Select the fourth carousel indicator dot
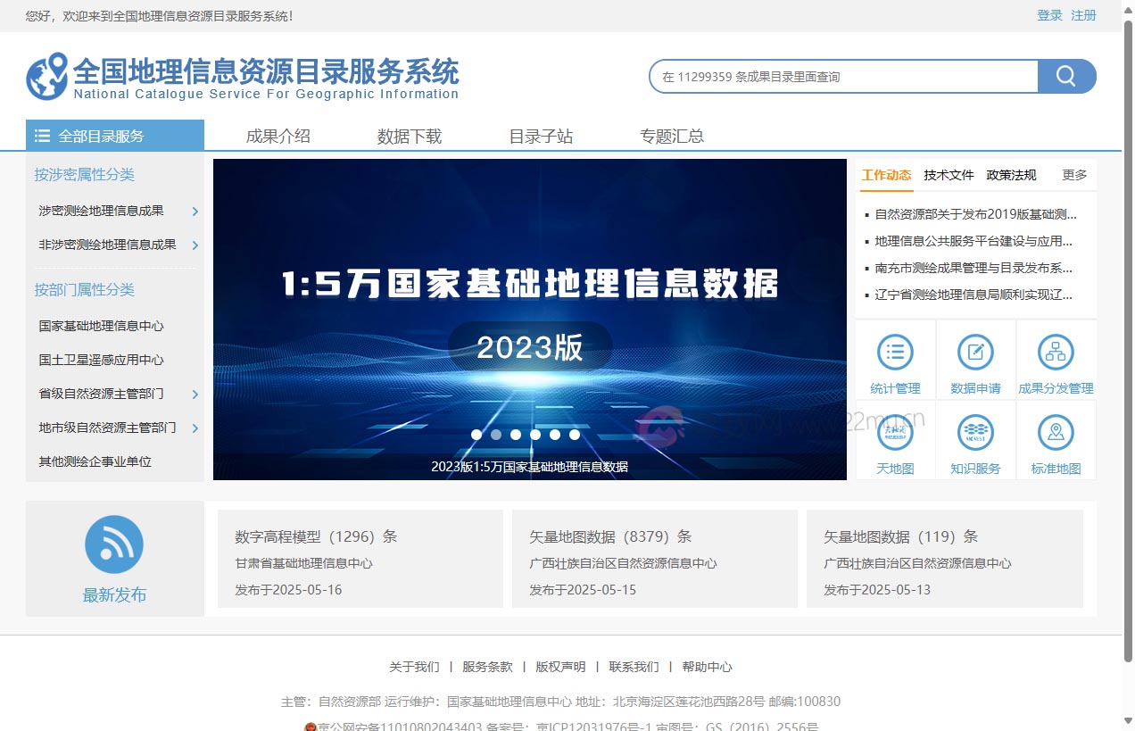This screenshot has height=731, width=1135. click(x=535, y=434)
